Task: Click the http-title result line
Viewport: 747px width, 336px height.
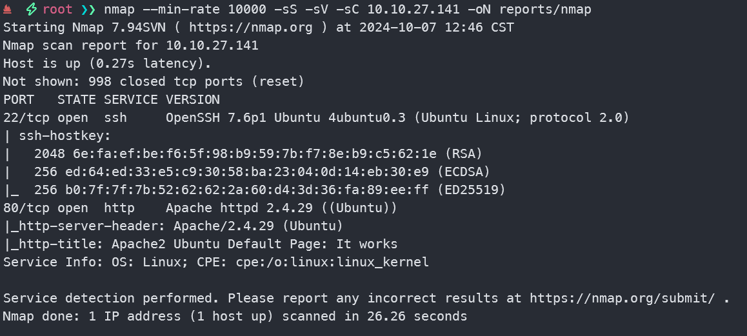Action: point(201,244)
